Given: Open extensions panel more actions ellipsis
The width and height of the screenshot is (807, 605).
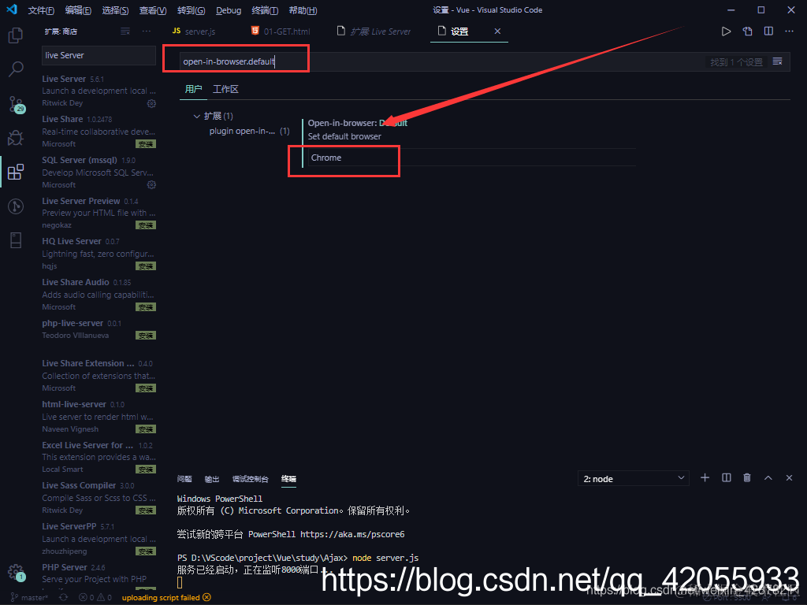Looking at the screenshot, I should pyautogui.click(x=147, y=32).
